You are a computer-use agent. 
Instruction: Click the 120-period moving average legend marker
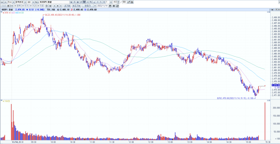coord(21,13)
